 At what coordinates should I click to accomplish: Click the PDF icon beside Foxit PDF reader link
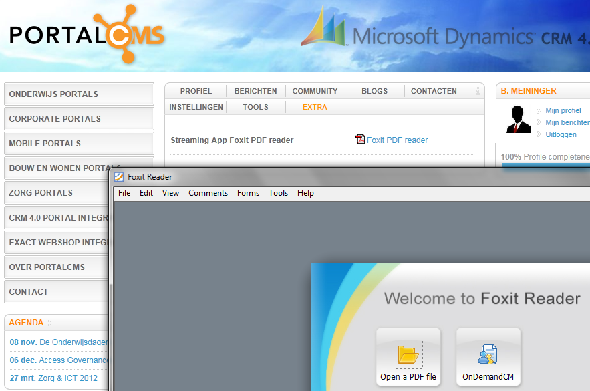[x=360, y=139]
